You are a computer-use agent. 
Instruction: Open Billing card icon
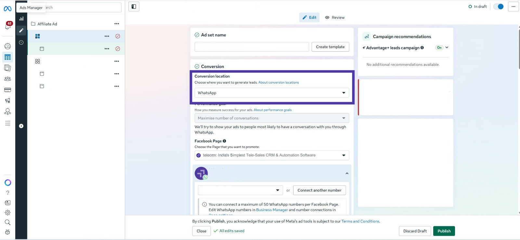click(x=7, y=90)
